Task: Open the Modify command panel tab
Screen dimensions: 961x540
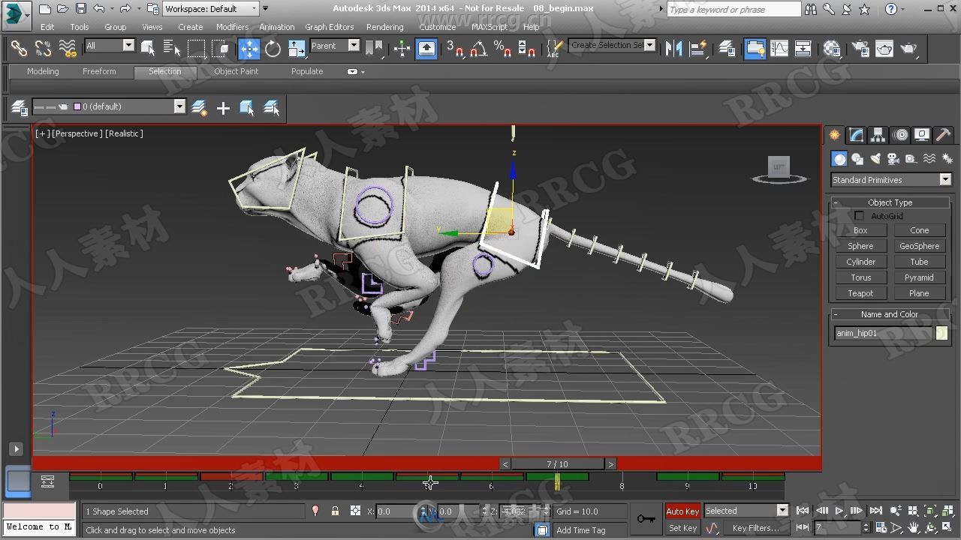Action: 856,135
